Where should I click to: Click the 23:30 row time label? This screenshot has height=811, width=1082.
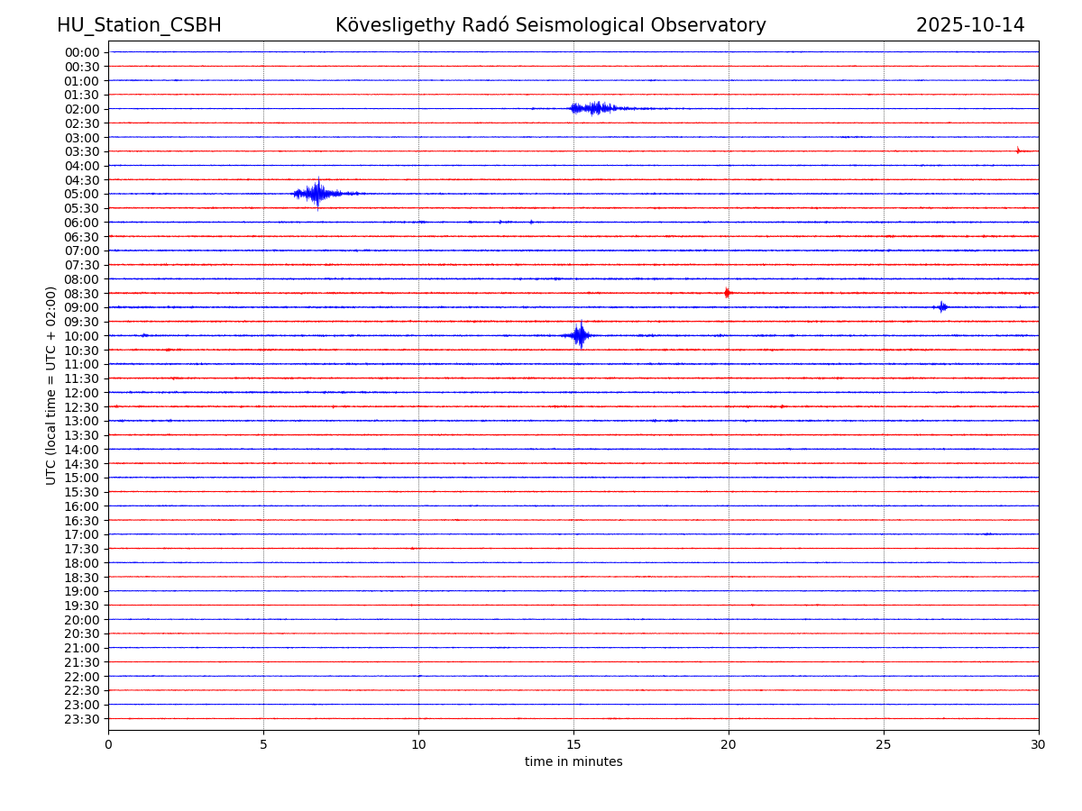pos(82,719)
